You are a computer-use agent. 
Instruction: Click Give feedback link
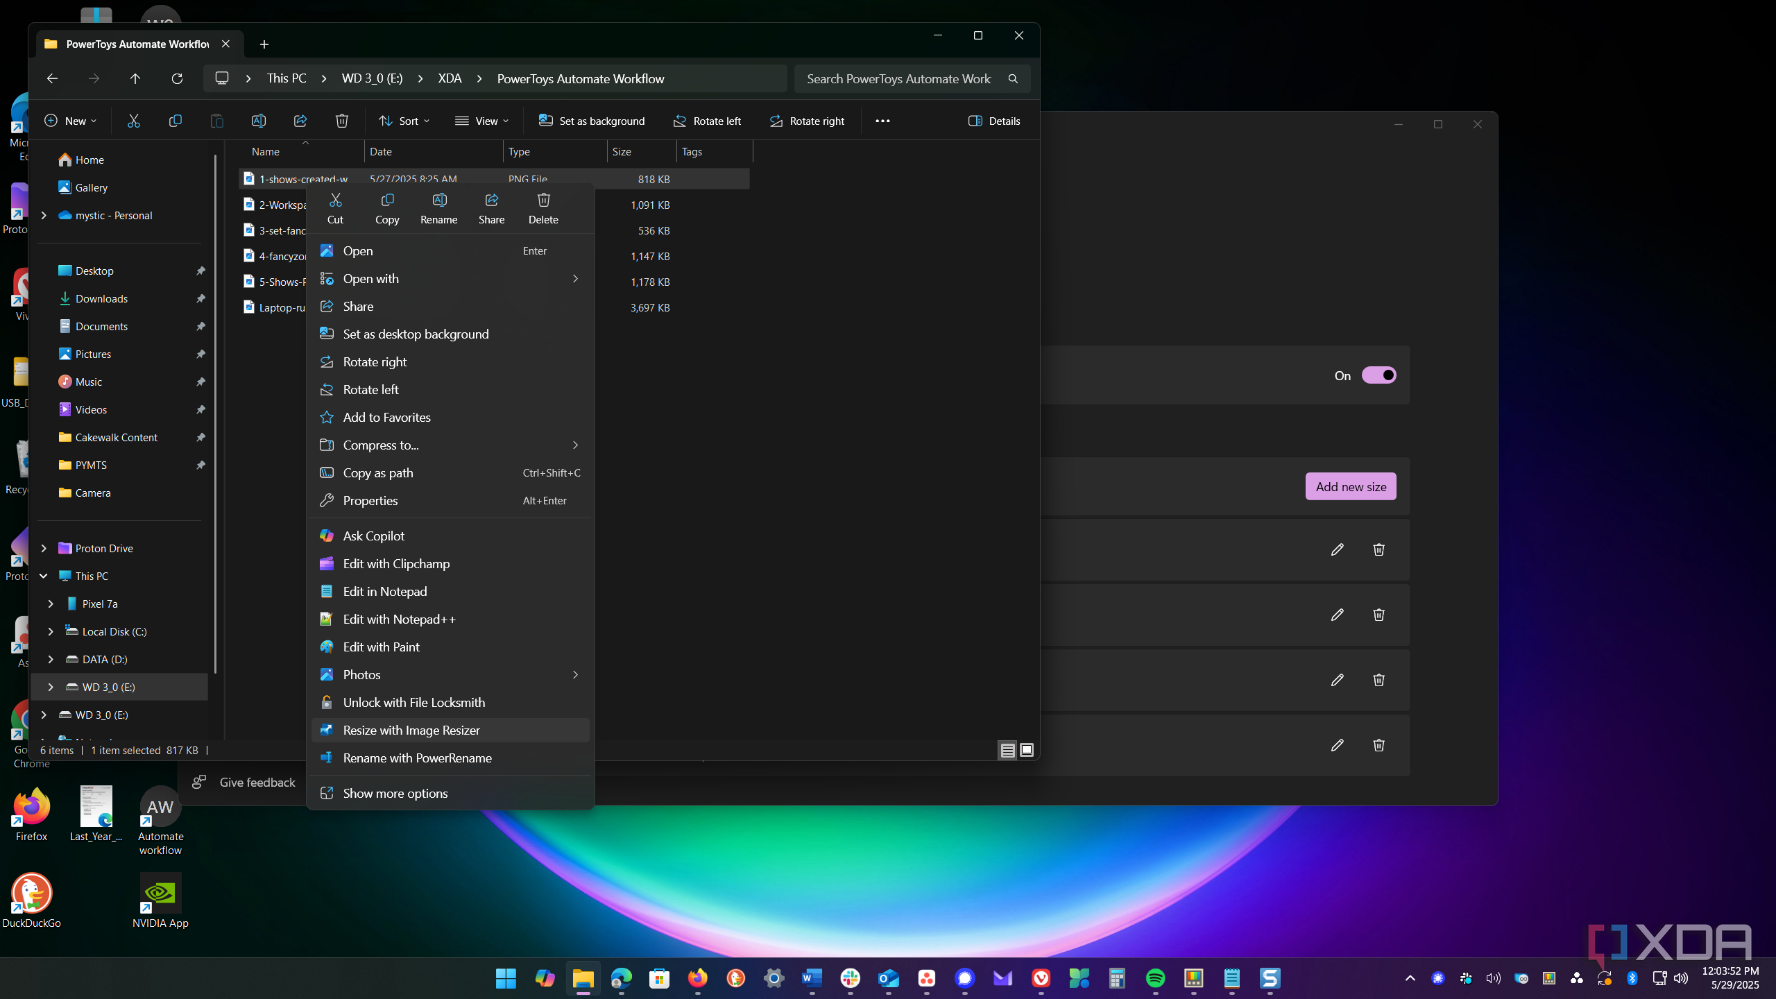click(244, 783)
